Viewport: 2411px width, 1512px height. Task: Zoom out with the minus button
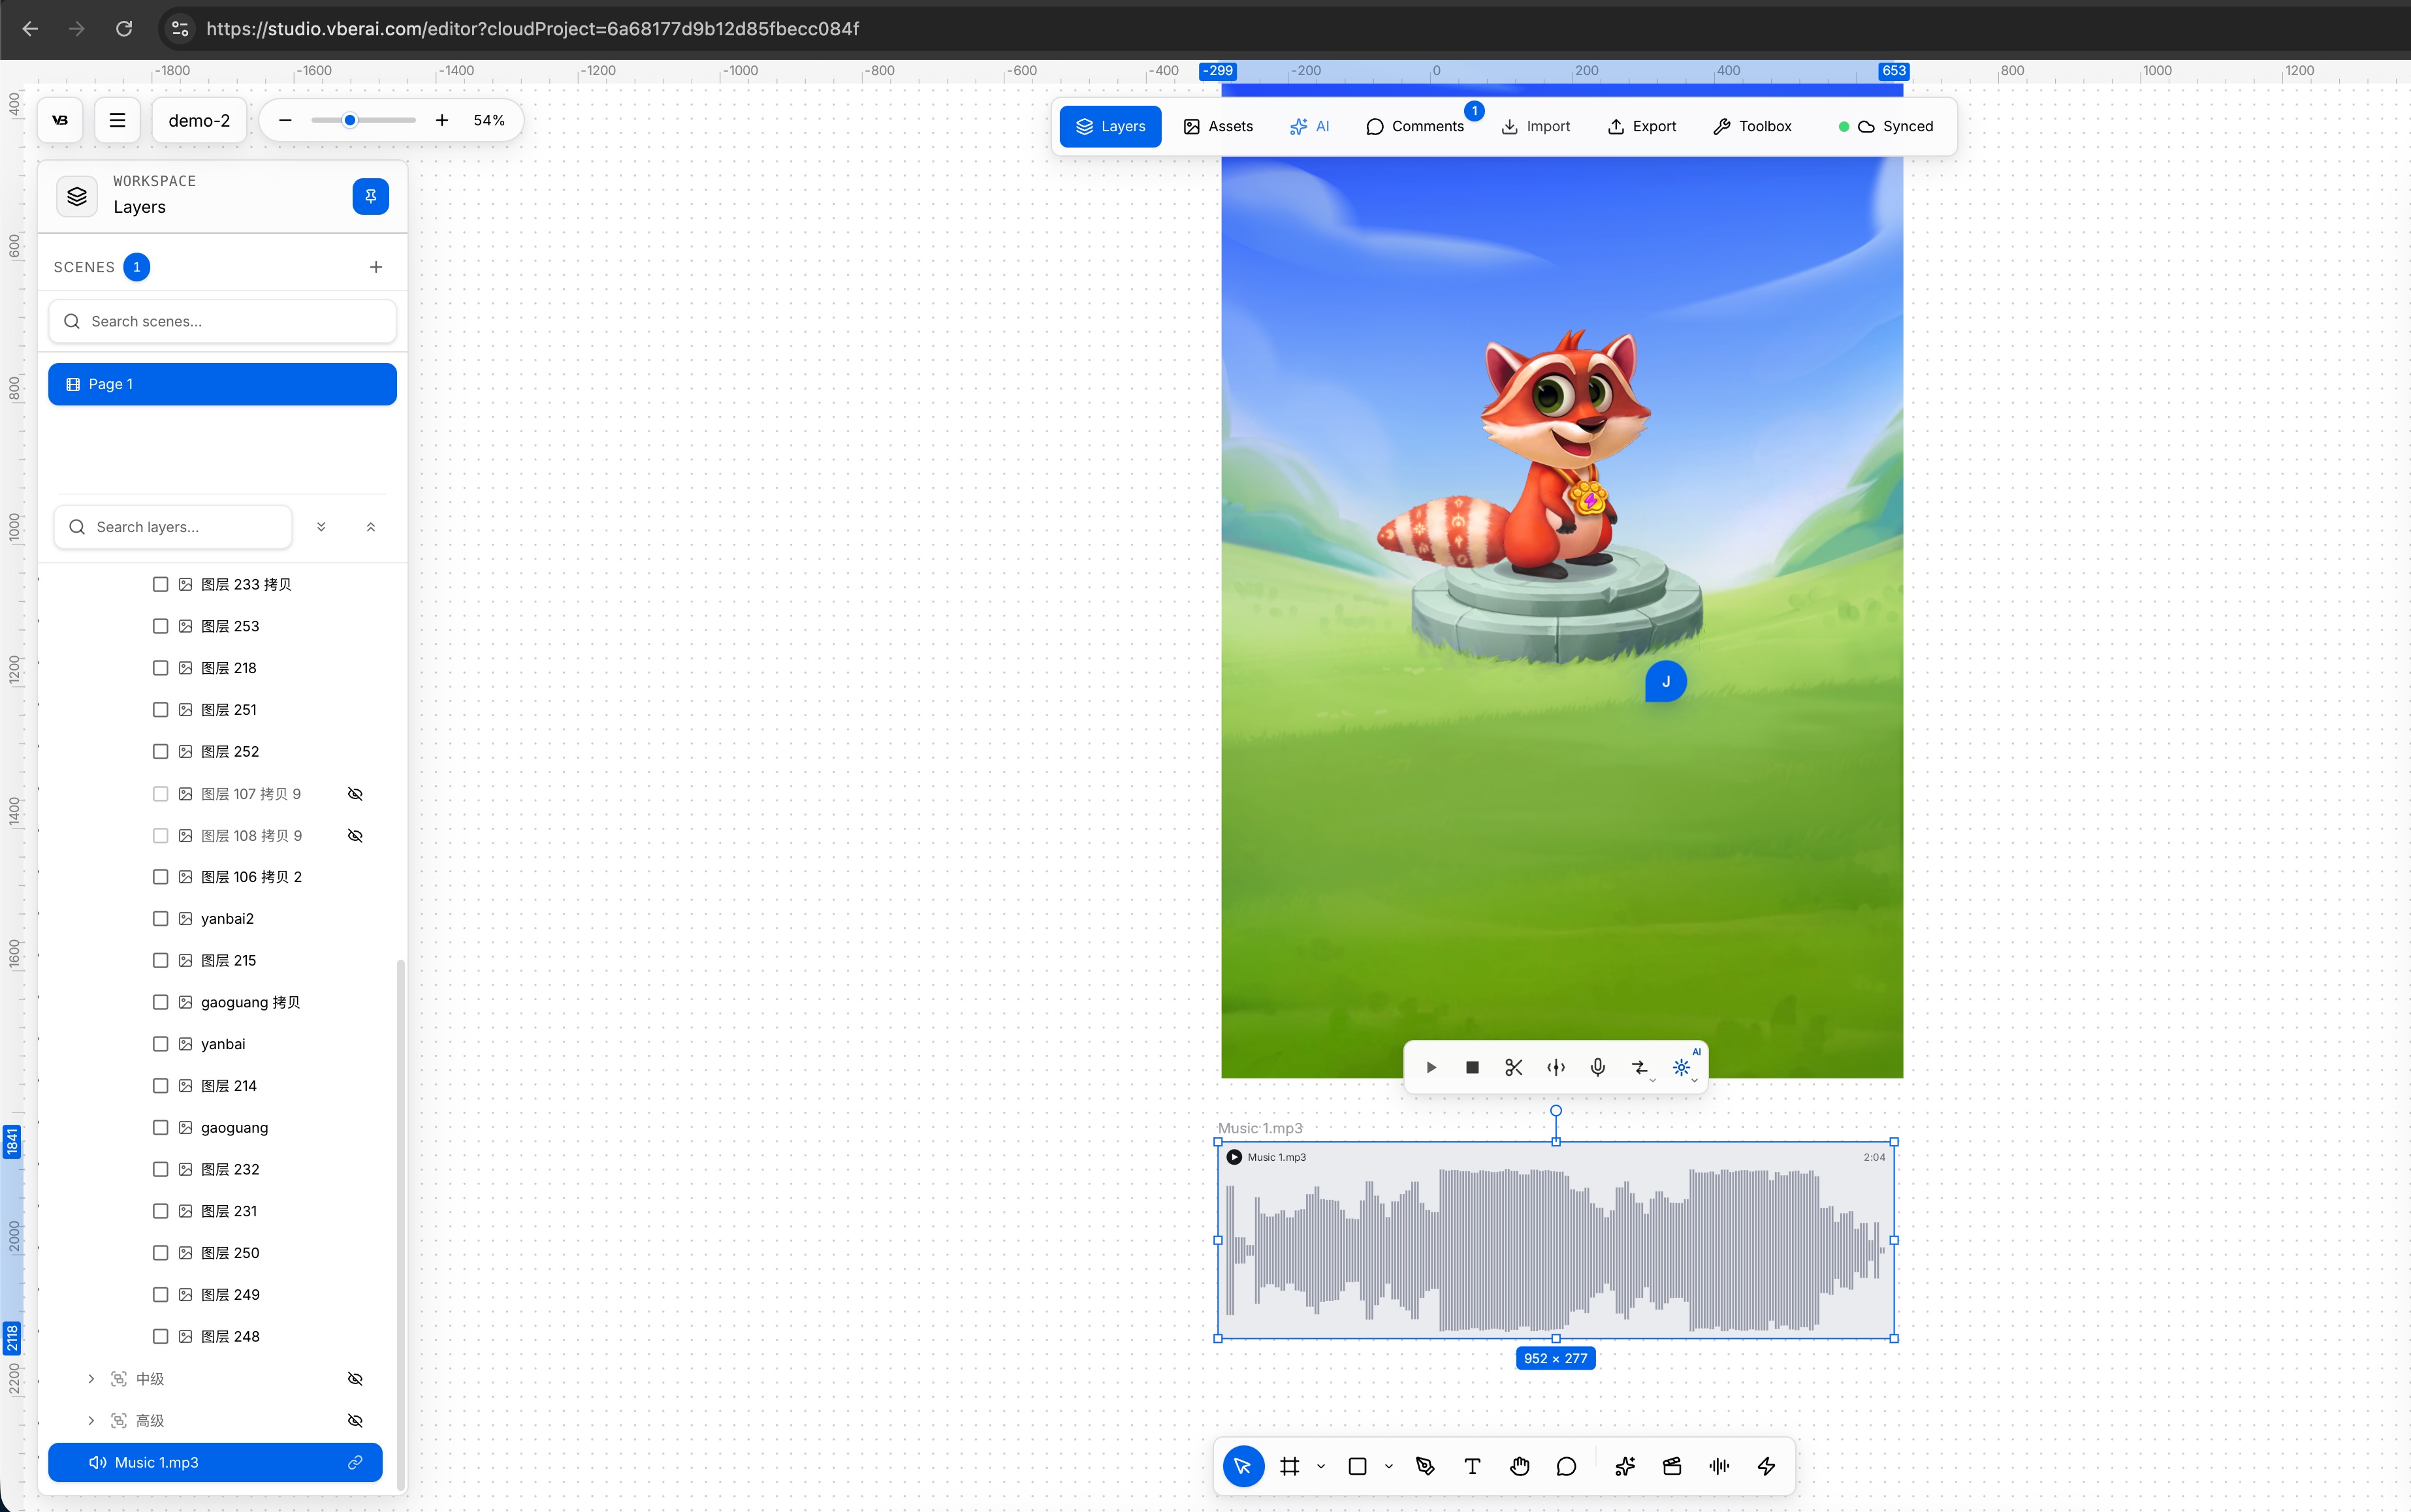coord(285,120)
